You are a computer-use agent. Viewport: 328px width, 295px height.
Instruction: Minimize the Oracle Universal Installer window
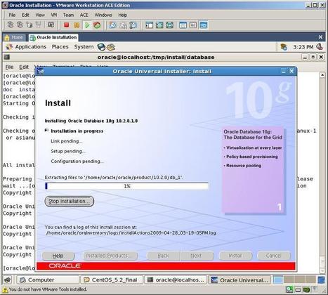(x=284, y=72)
